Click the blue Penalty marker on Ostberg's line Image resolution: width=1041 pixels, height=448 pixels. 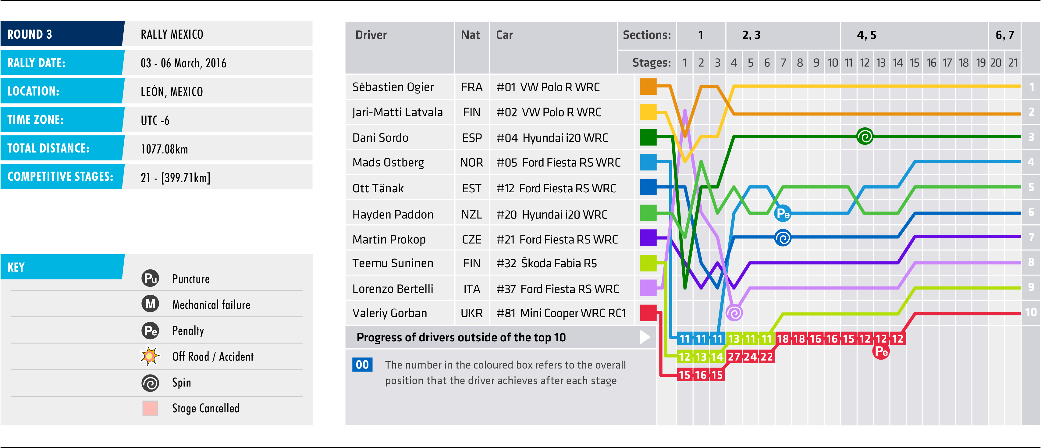pos(783,213)
